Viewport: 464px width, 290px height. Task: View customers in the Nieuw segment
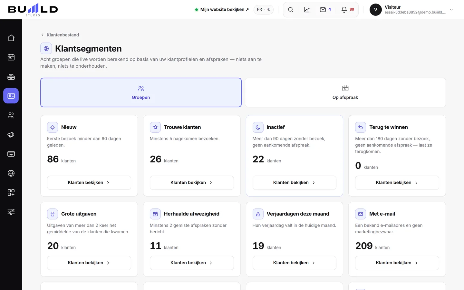point(89,183)
